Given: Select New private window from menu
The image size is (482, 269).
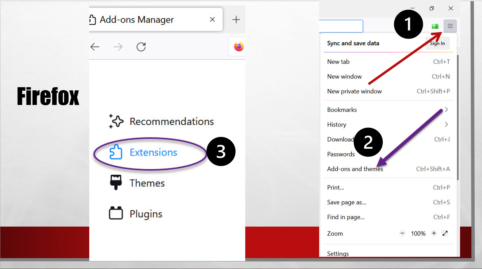Looking at the screenshot, I should tap(354, 91).
